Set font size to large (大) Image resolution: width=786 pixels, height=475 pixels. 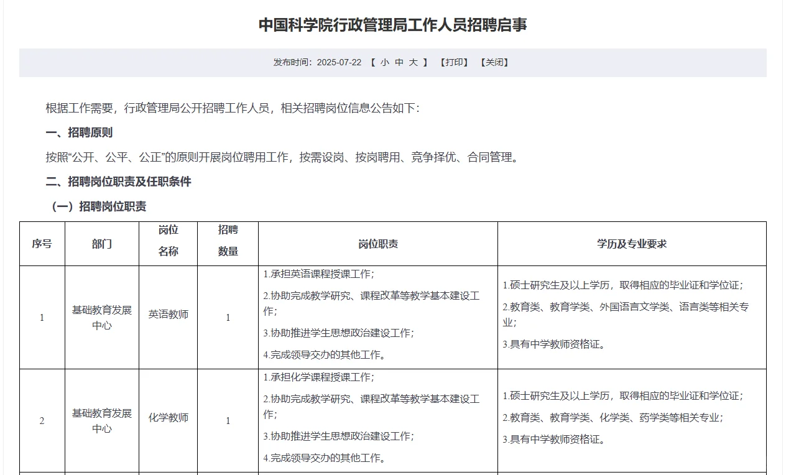[x=414, y=62]
